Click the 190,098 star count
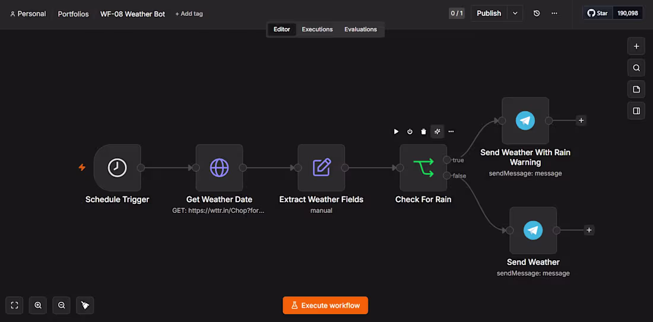Image resolution: width=653 pixels, height=322 pixels. click(x=627, y=13)
